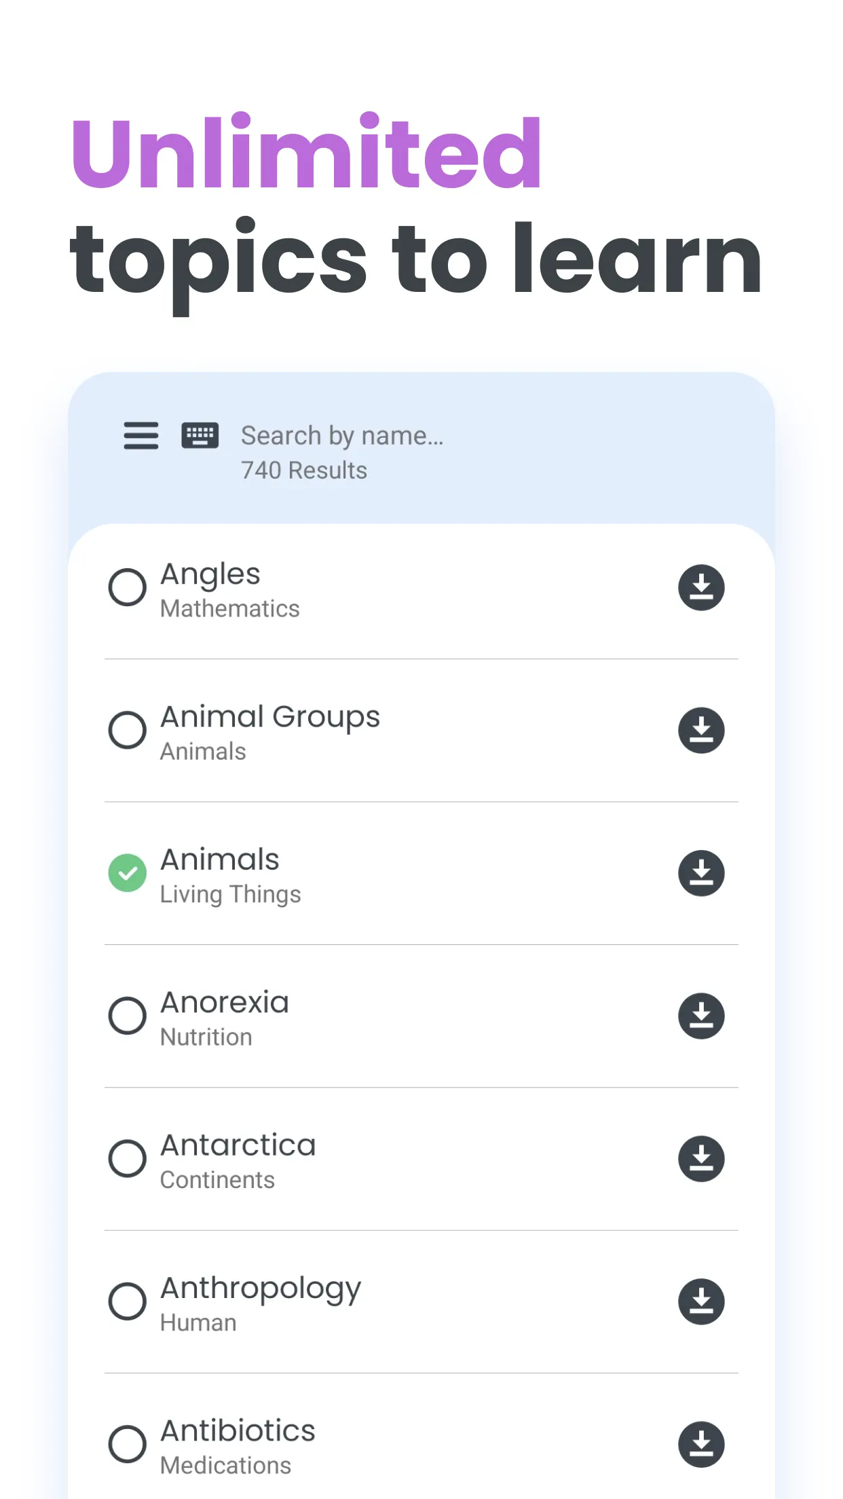Download the Anorexia topic
The image size is (843, 1499).
[x=701, y=1016]
